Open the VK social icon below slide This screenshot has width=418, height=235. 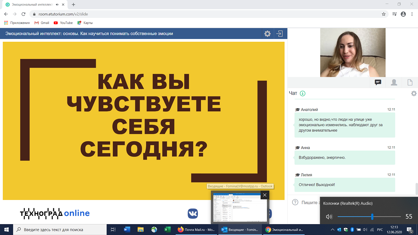click(193, 214)
